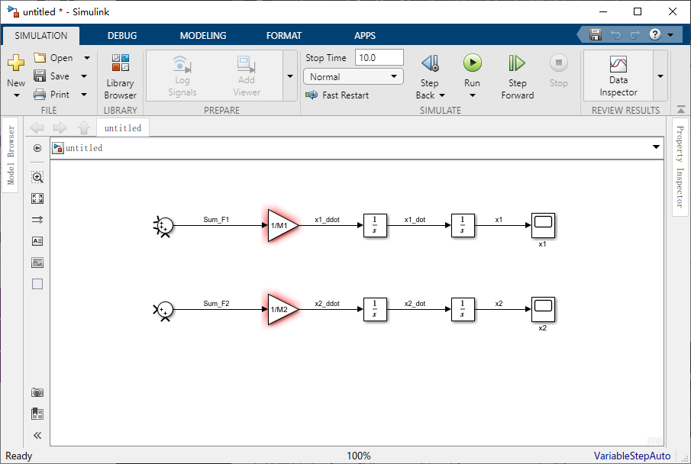Expand the Print dropdown arrow
Image resolution: width=691 pixels, height=464 pixels.
pos(84,95)
